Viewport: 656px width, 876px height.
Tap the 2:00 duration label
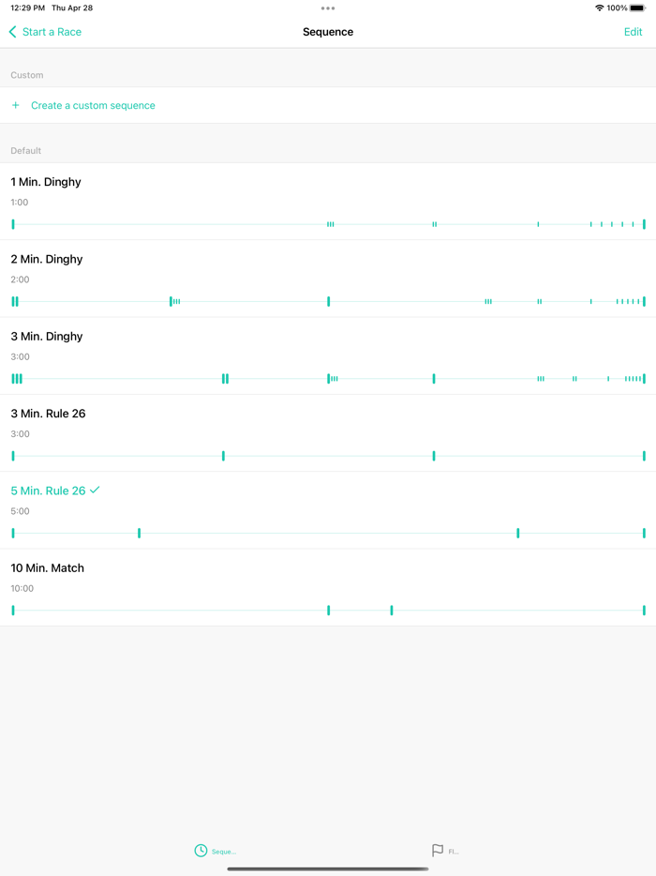20,279
